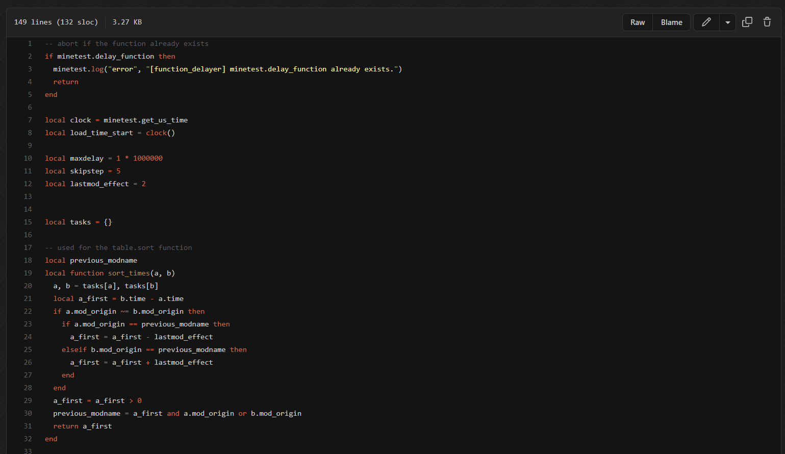Select line number 29

coord(28,400)
